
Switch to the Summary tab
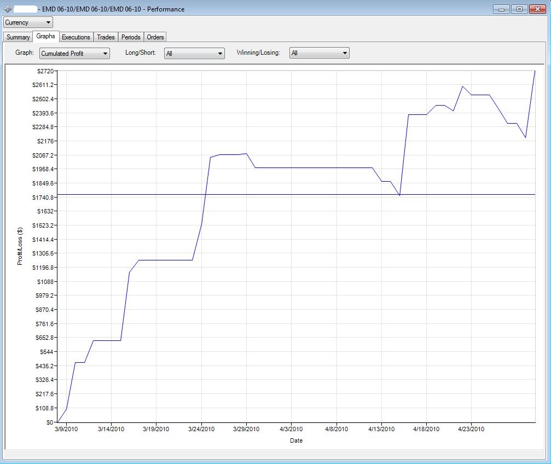(18, 37)
